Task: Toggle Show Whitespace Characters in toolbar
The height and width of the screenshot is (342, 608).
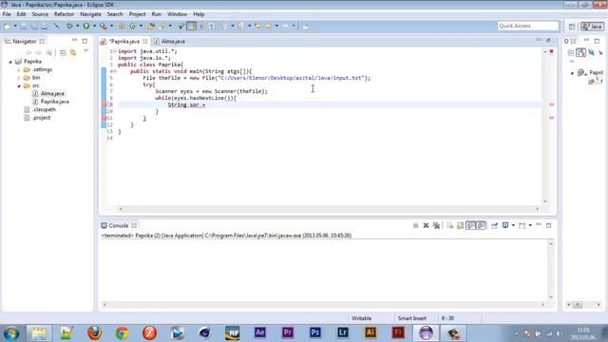Action: [211, 26]
